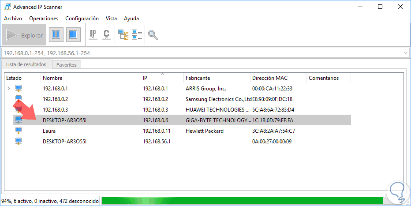Click the HUAWEI TECHNOLOGIES manufacturer cell
411x206 pixels.
[217, 109]
